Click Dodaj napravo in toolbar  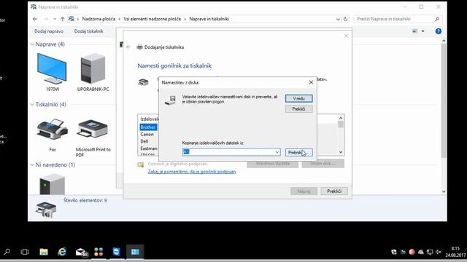click(x=49, y=31)
